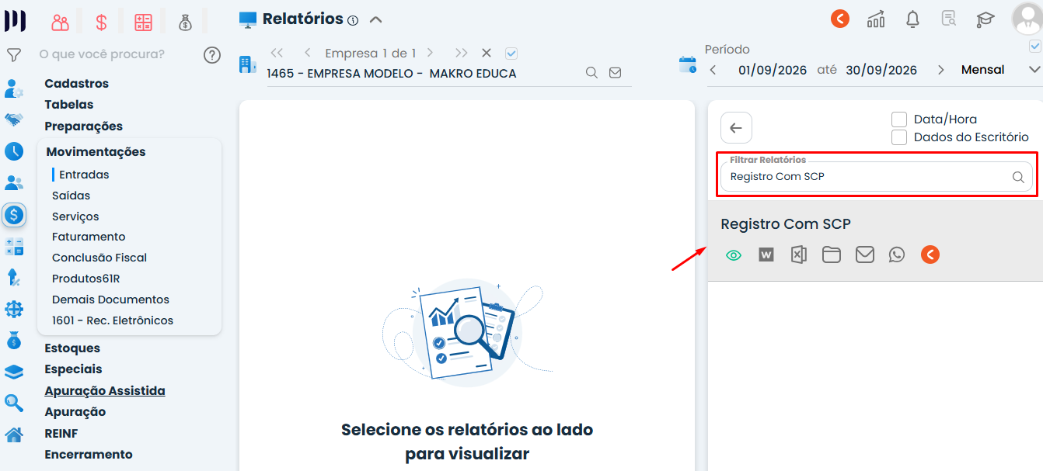
Task: Click the 'O que você procura?' search box
Action: (x=102, y=54)
